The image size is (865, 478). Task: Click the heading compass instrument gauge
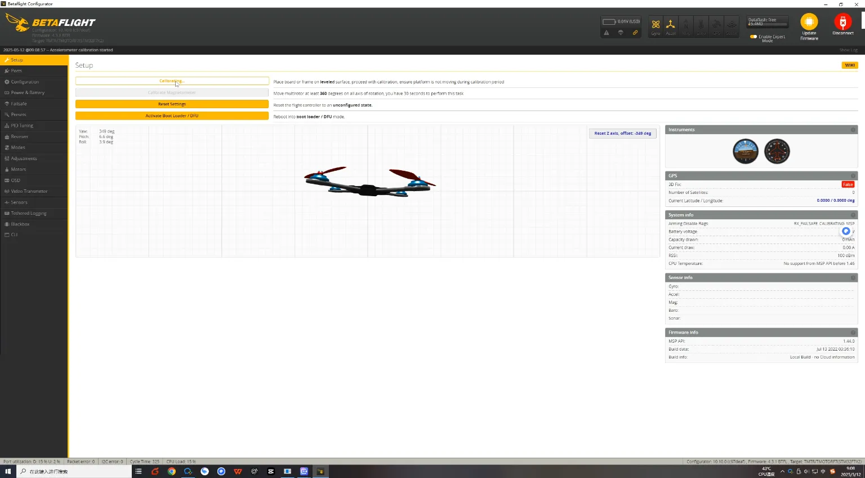pos(777,152)
